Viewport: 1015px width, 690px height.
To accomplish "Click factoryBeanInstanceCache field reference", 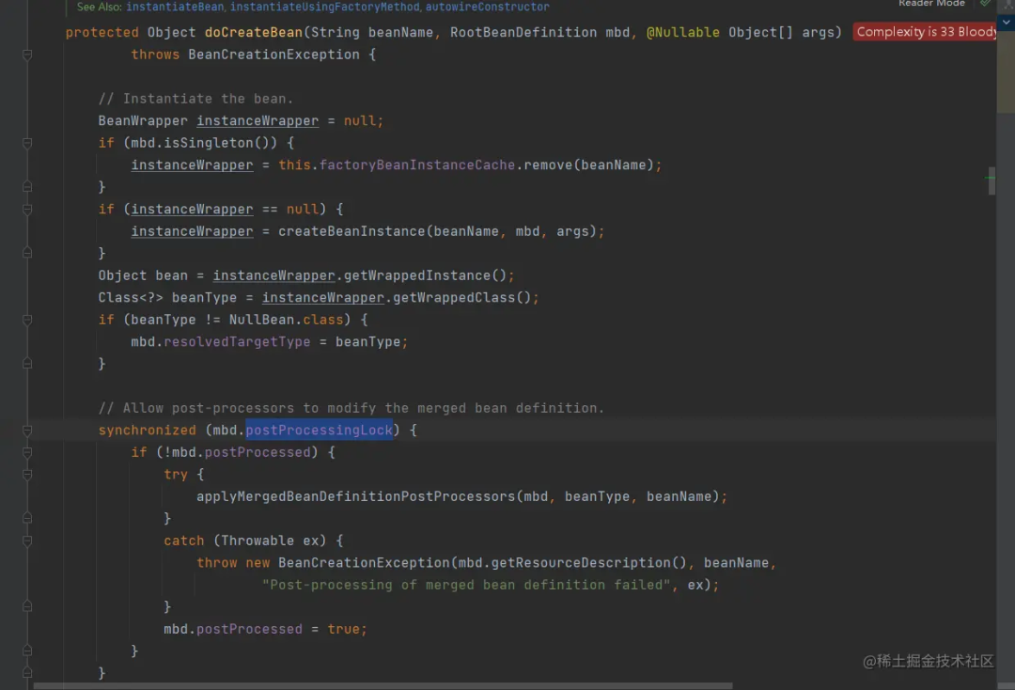I will [x=417, y=165].
